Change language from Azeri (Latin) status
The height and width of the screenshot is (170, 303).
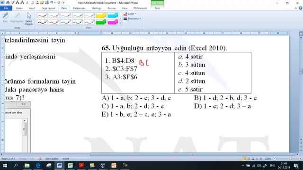pyautogui.click(x=52, y=159)
